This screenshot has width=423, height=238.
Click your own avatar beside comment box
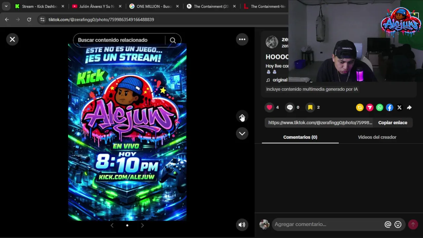(264, 224)
